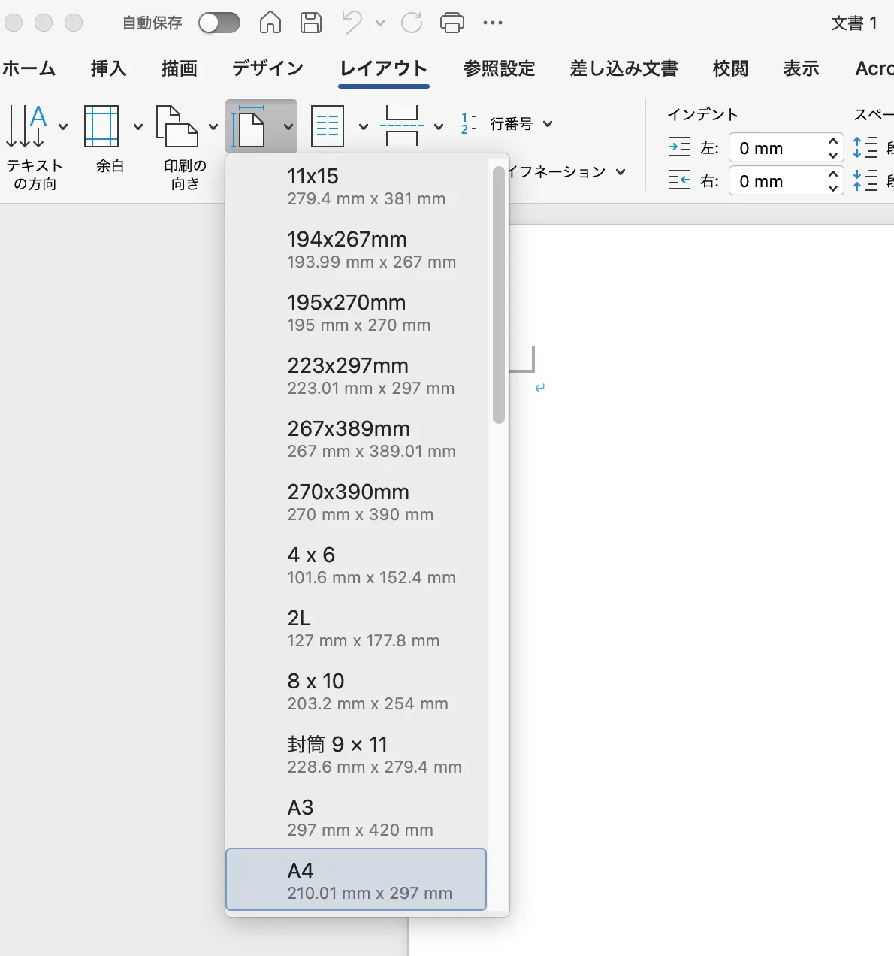Expand the テキストの方向 dropdown arrow
This screenshot has height=956, width=894.
click(63, 126)
